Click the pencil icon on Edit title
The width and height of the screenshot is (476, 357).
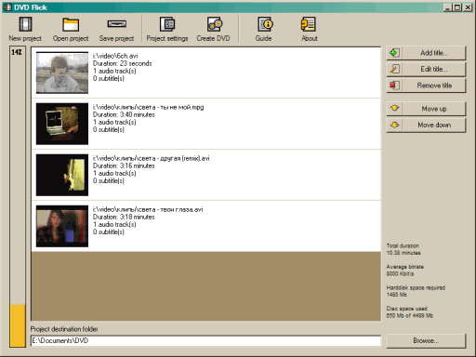[x=394, y=69]
